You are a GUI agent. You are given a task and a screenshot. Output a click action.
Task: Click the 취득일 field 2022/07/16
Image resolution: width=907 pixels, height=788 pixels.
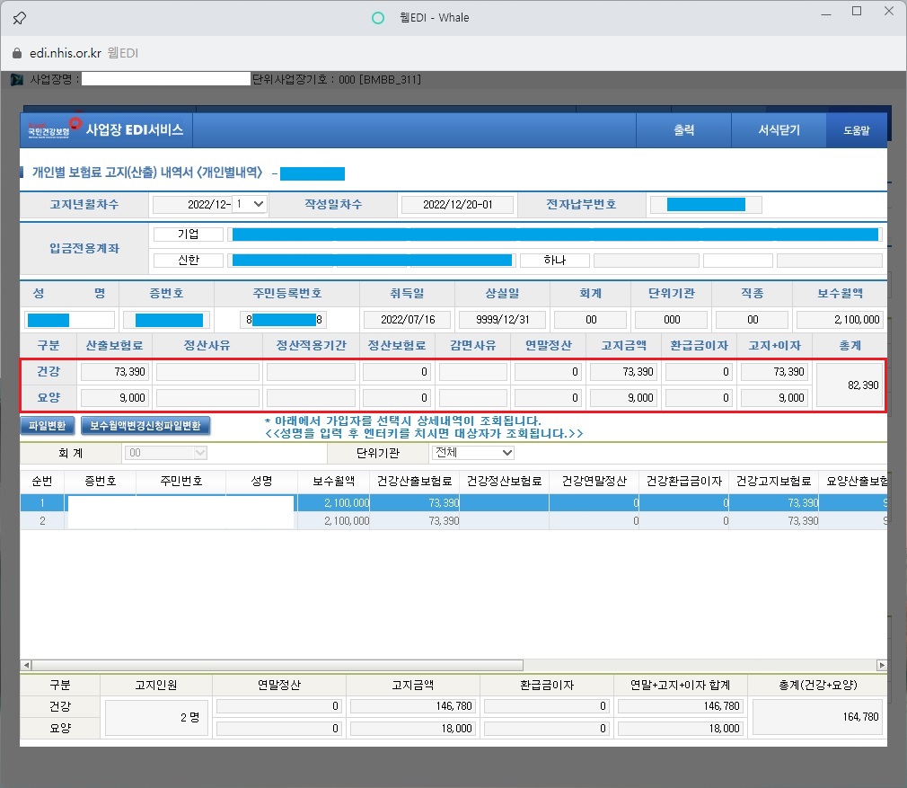click(x=408, y=319)
